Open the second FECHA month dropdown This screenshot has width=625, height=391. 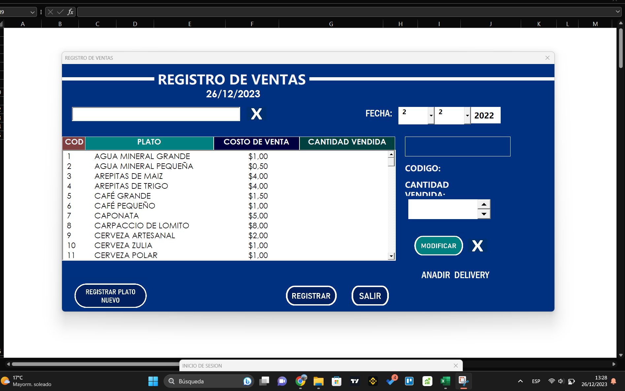(x=467, y=116)
